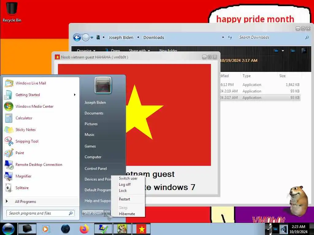Click the network tray icon
314x235 pixels.
coord(276,229)
